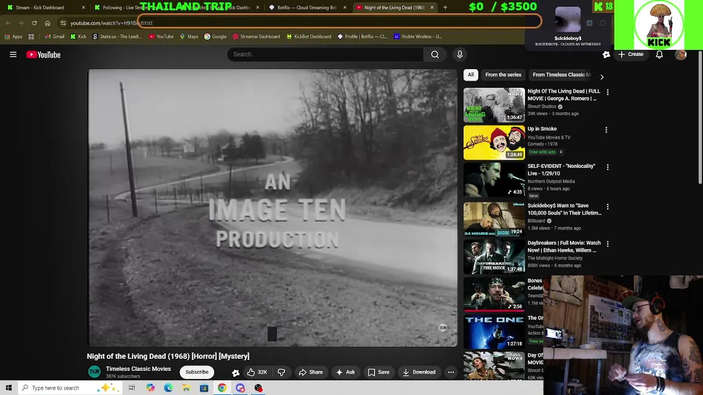The width and height of the screenshot is (703, 395).
Task: Start voice search with microphone icon
Action: click(460, 54)
